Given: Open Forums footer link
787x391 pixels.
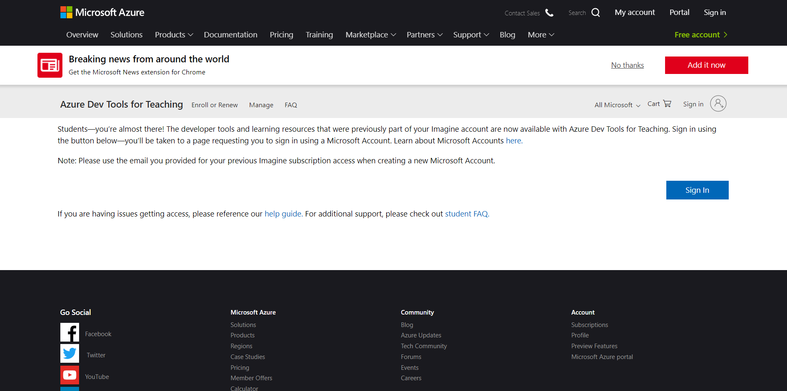Looking at the screenshot, I should coord(411,357).
